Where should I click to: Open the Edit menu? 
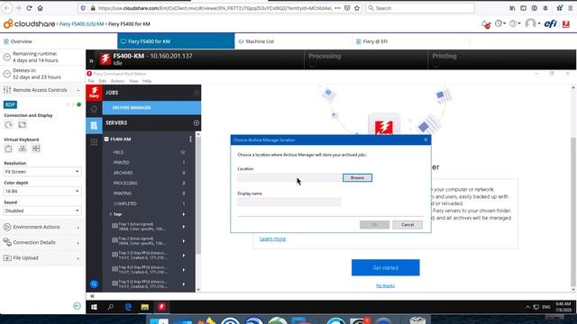pyautogui.click(x=103, y=81)
